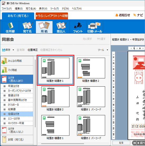Click the layout thumbnails horizontal scrollbar
145x146 pixels.
click(62, 144)
